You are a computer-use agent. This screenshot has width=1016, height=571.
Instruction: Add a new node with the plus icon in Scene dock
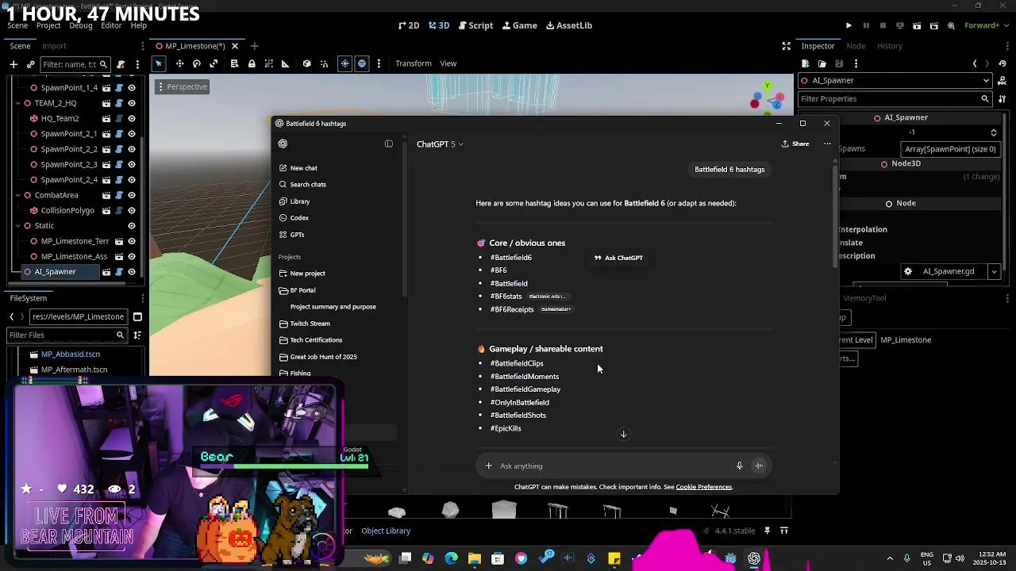[x=13, y=64]
